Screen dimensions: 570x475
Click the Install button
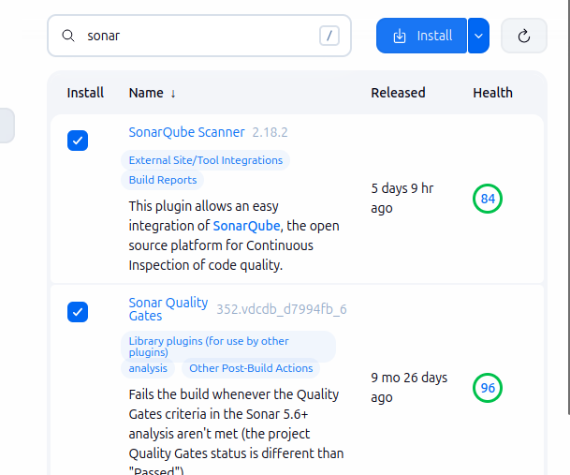pos(422,36)
